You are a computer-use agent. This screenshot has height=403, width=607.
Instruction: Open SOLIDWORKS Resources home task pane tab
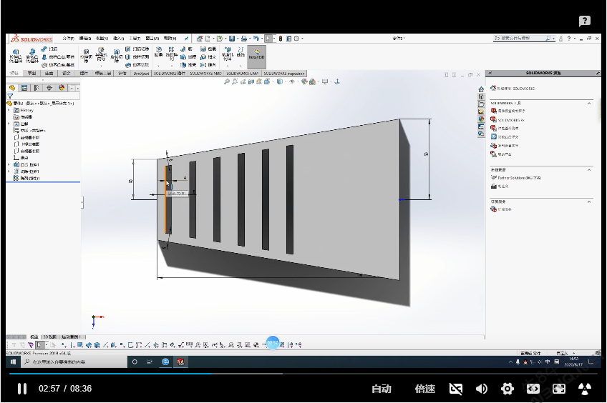pyautogui.click(x=481, y=89)
